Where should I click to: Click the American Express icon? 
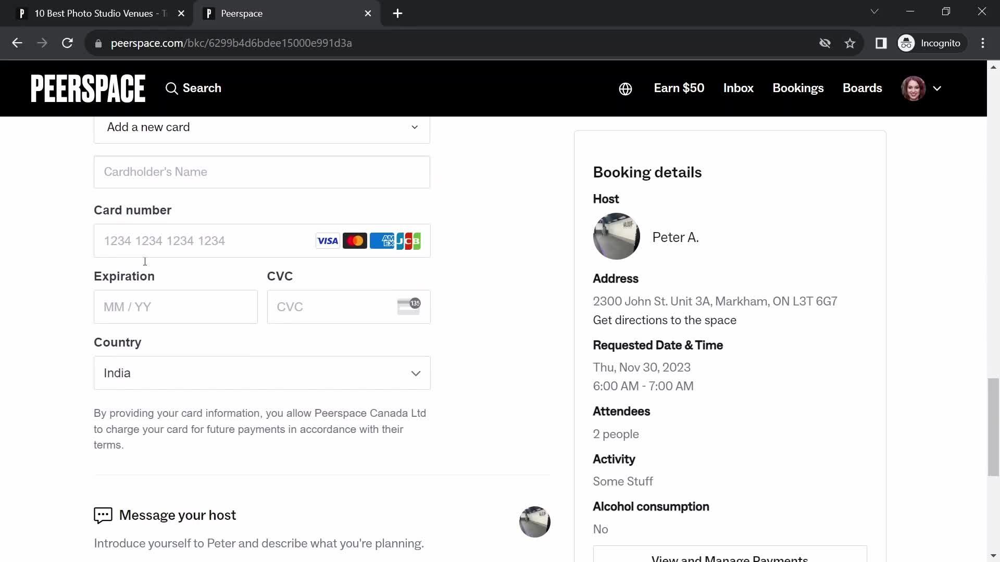tap(382, 241)
